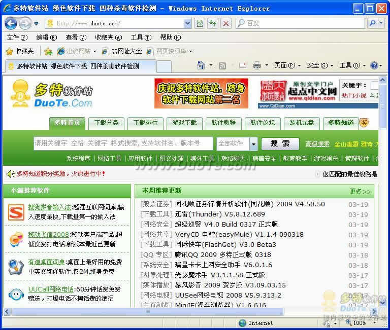This screenshot has width=390, height=330.
Task: Open the 页面(P) command menu
Action: click(x=287, y=65)
